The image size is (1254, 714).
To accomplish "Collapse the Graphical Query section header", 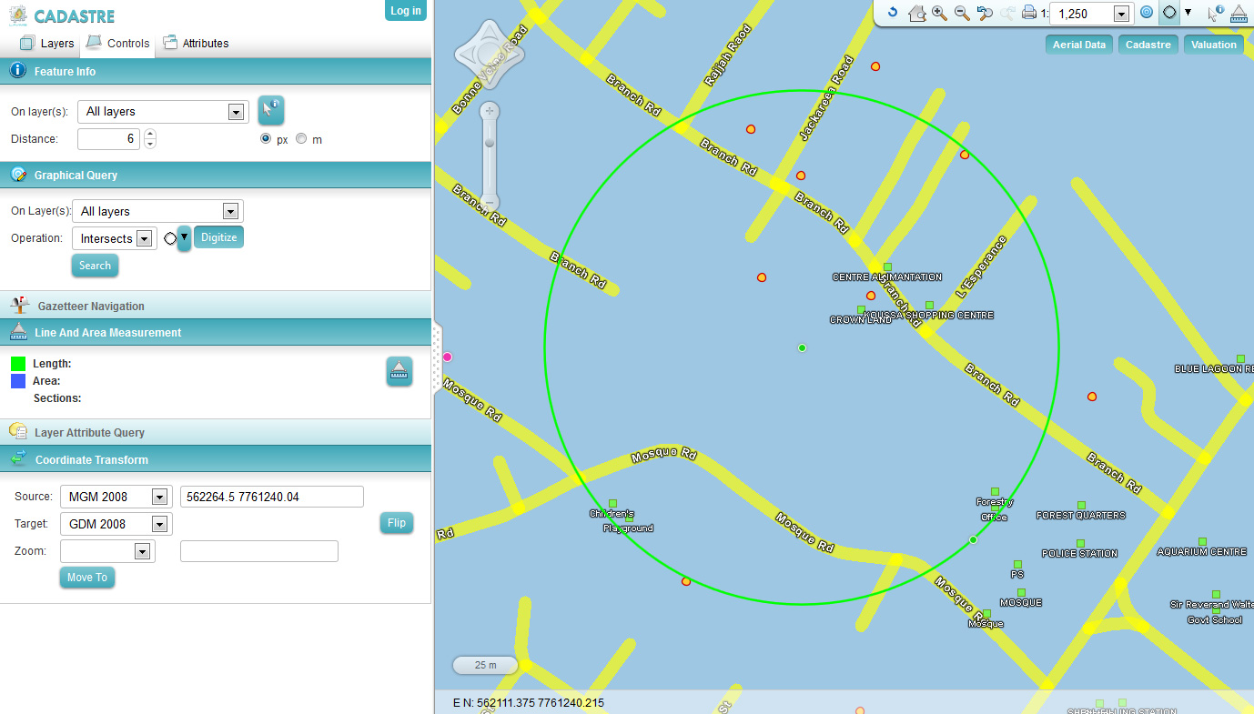I will (216, 175).
